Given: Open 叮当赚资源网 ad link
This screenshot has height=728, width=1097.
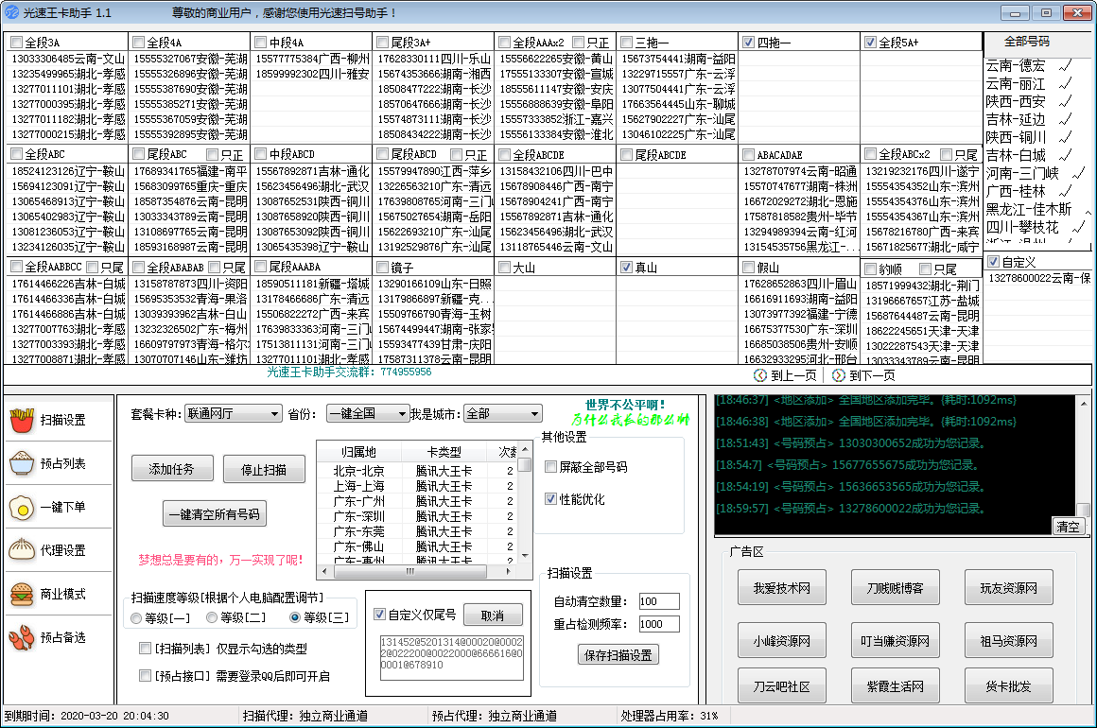Looking at the screenshot, I should [x=895, y=641].
